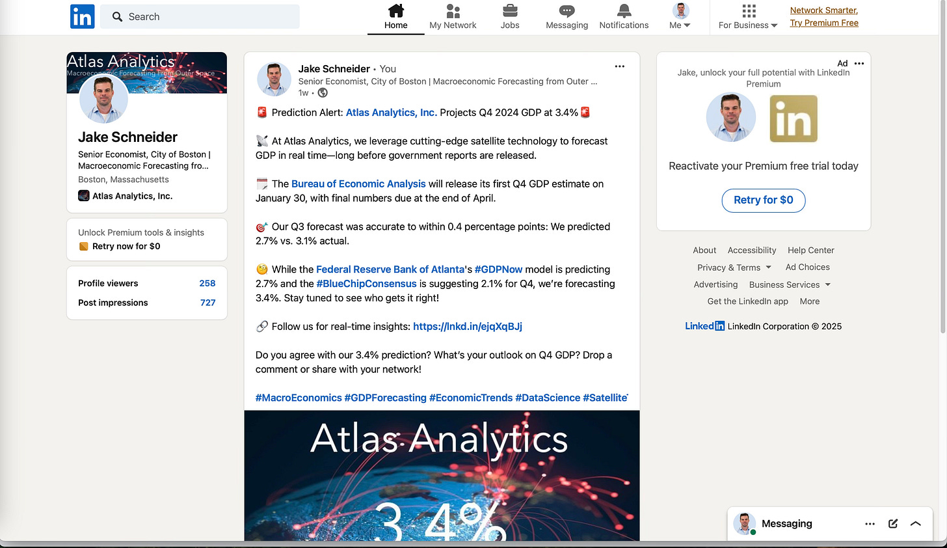Open the Home tab
Screen dimensions: 947x548
point(395,18)
